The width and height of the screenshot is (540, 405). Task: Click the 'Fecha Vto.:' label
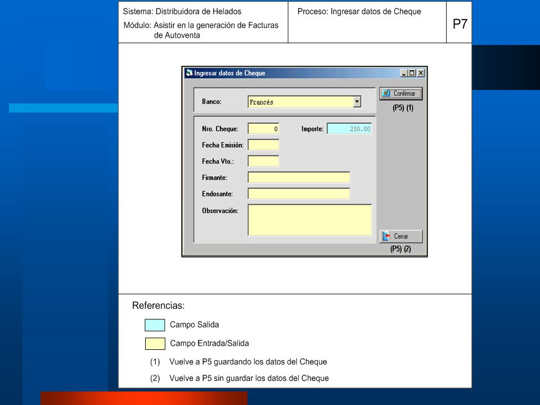point(218,161)
